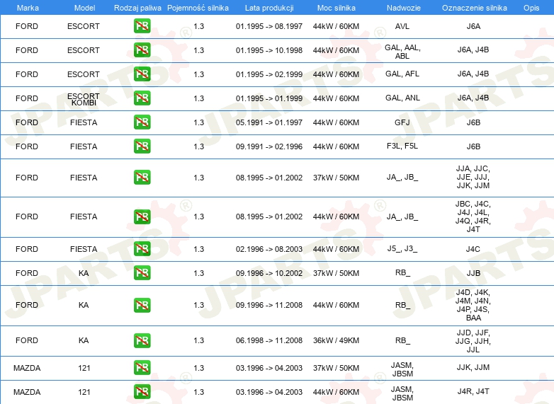Click the Rodzaj paliwa column header
The image size is (554, 404).
click(x=137, y=8)
